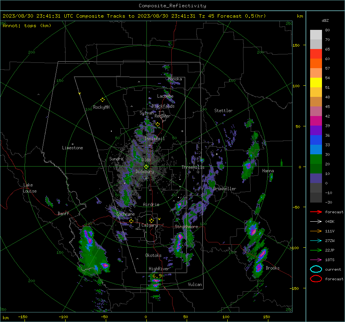Screen dimensions: 345x322
Task: Pick the blue swatch between 36 and 33
Action: click(x=316, y=140)
